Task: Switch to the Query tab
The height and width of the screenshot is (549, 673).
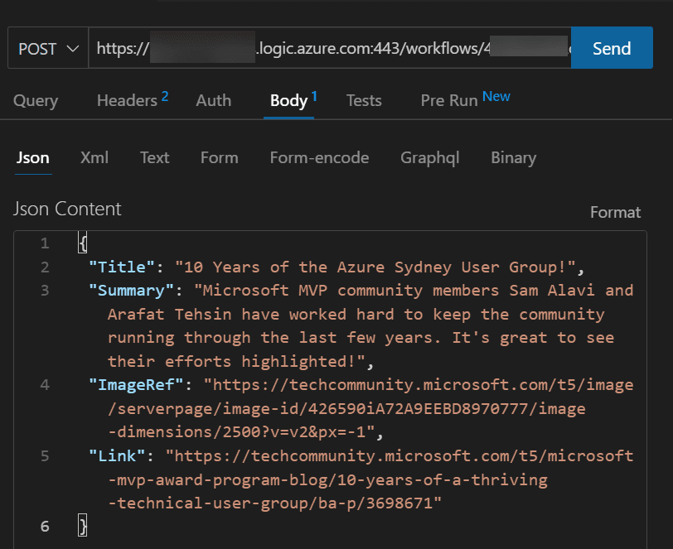Action: [x=36, y=101]
